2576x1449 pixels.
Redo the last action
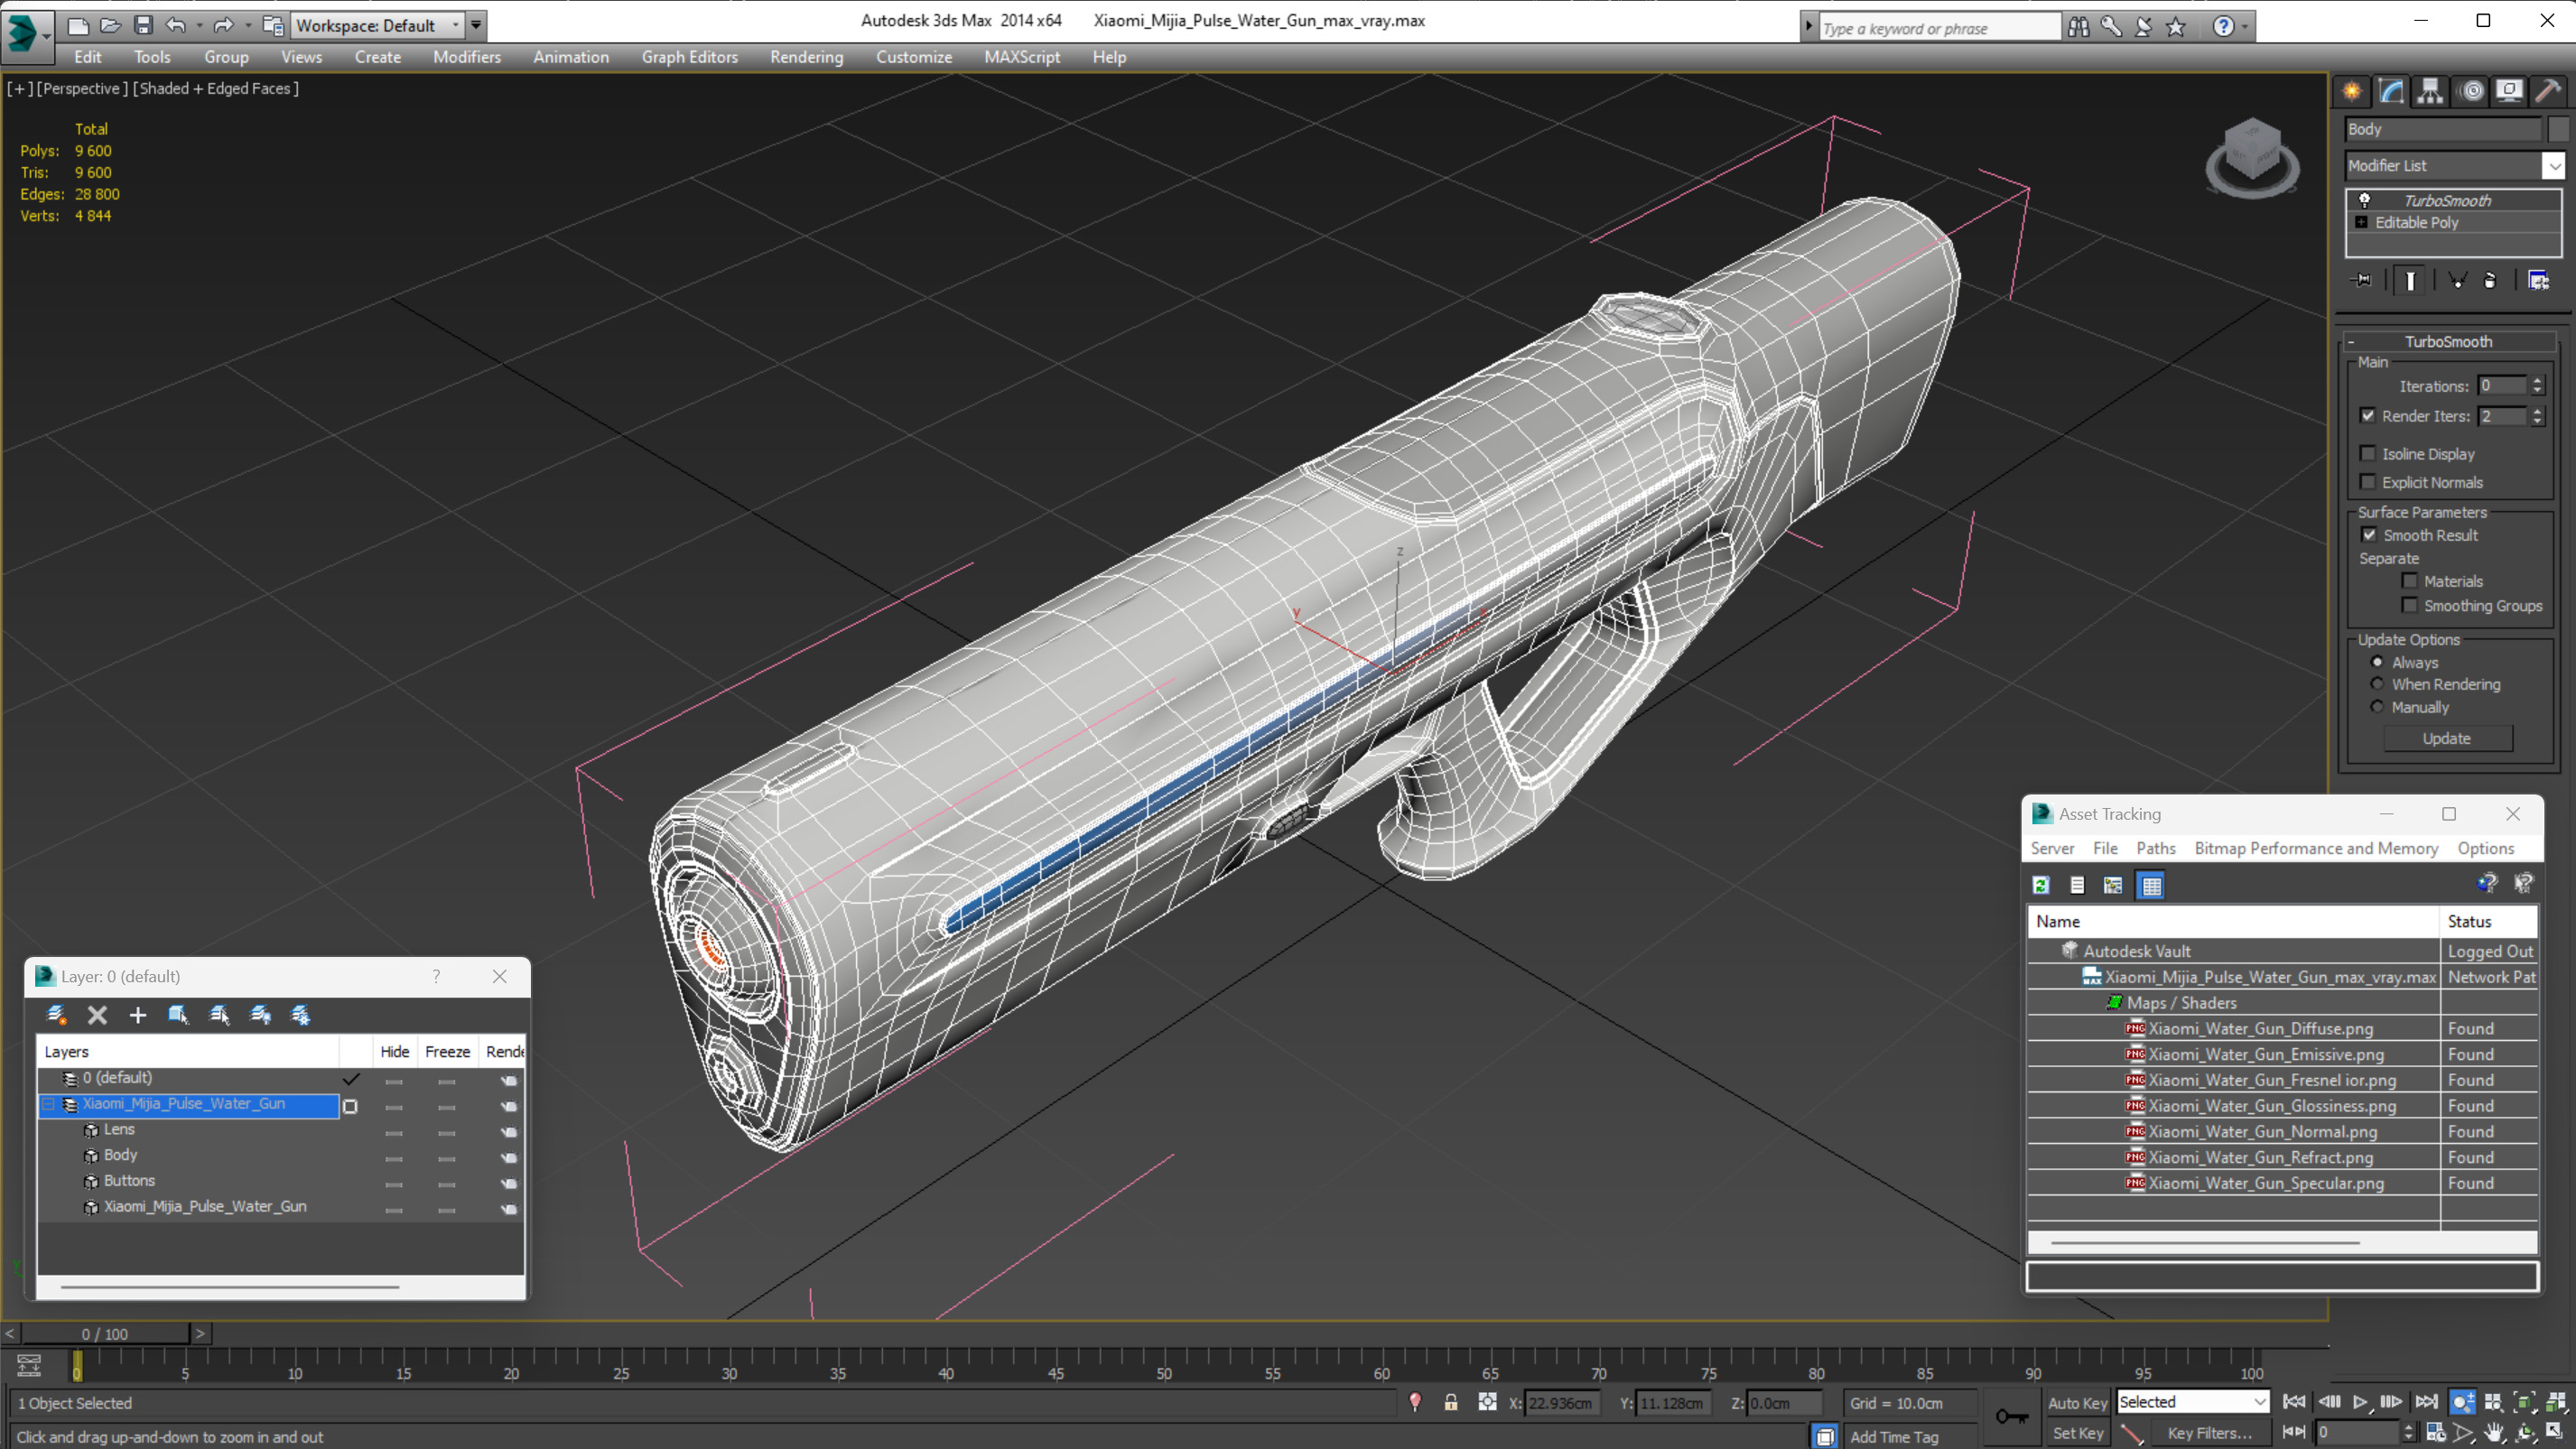click(223, 25)
